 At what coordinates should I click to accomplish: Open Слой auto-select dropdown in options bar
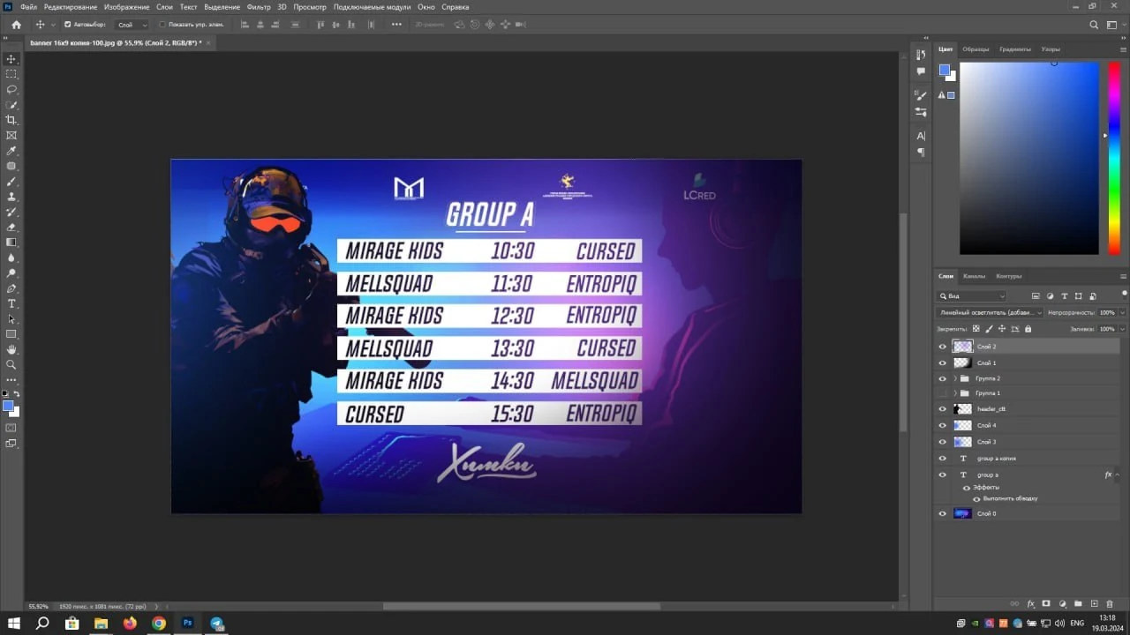(x=132, y=25)
